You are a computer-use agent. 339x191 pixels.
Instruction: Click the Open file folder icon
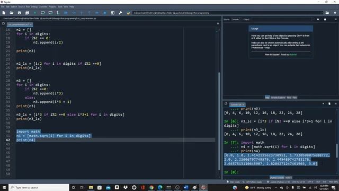12,13
